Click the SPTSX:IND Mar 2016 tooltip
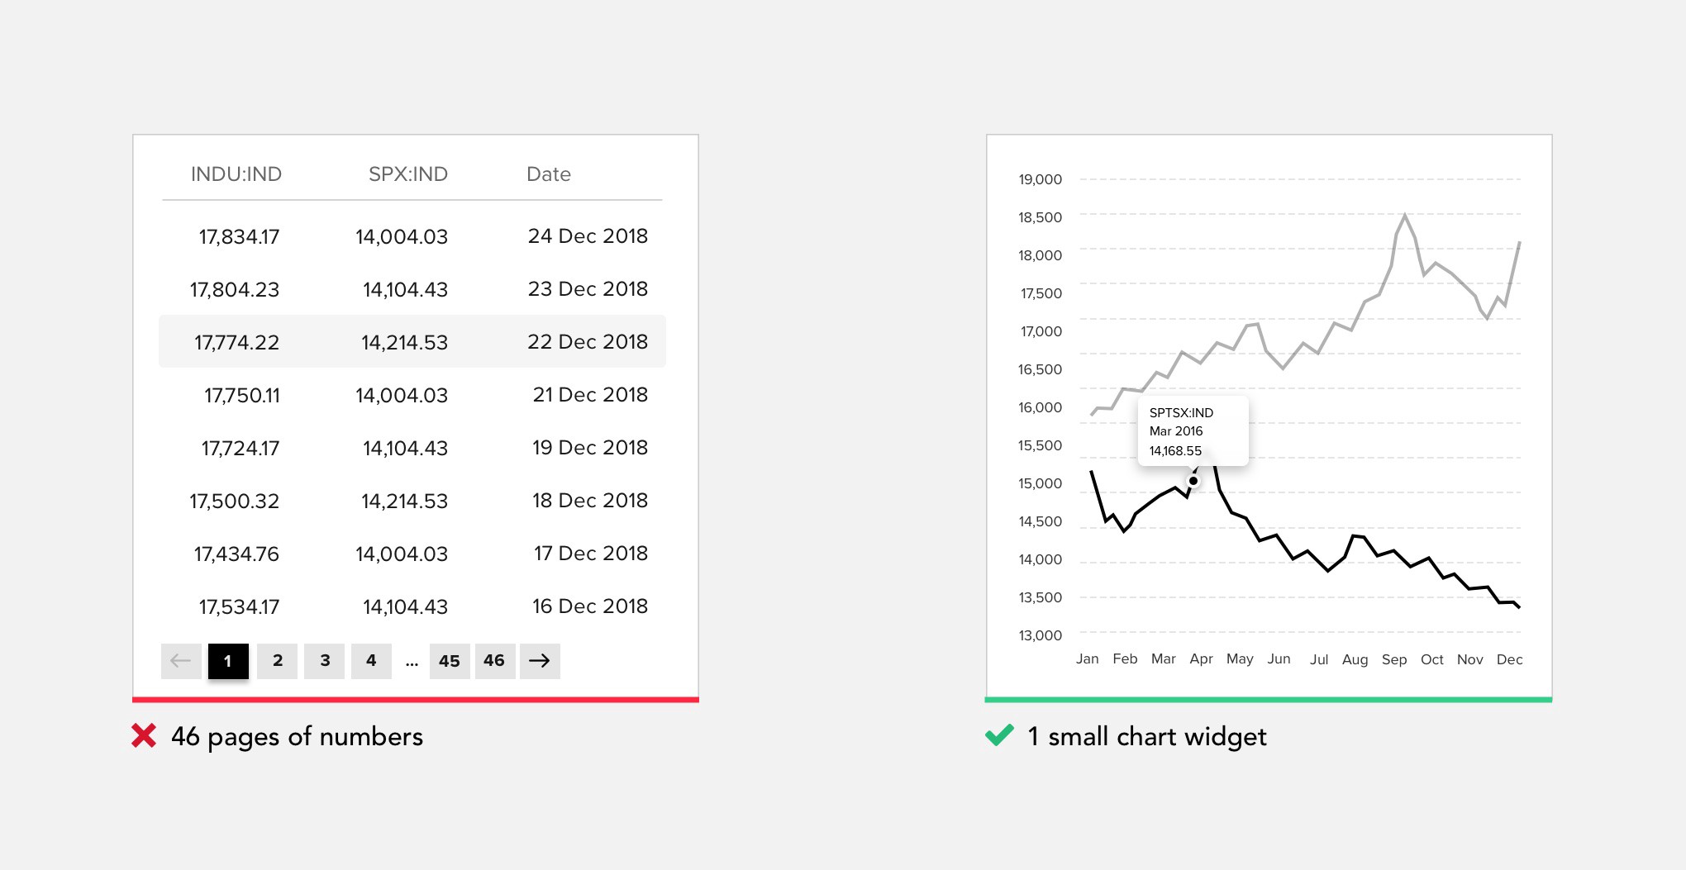 click(x=1193, y=431)
